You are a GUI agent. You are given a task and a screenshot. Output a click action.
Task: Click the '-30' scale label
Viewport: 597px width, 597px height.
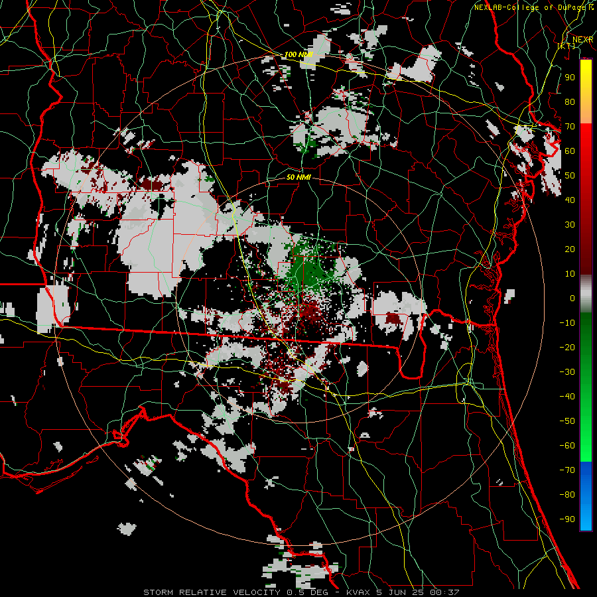[x=567, y=372]
